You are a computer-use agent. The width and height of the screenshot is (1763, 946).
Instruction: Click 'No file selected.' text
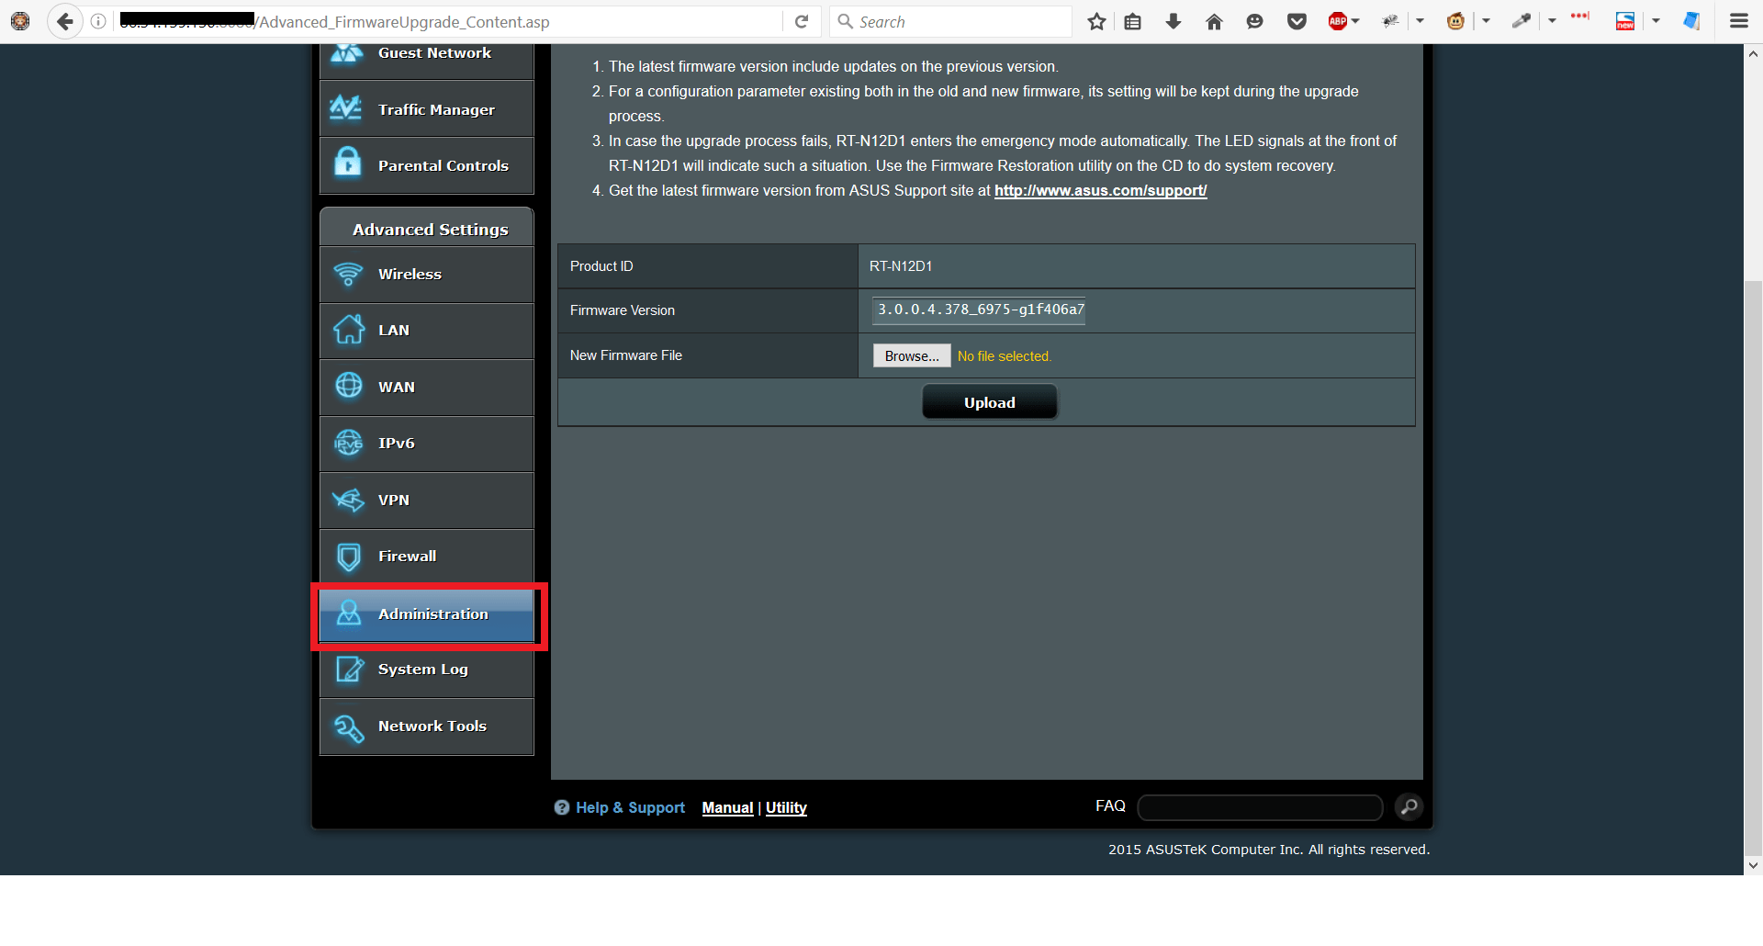tap(1005, 356)
